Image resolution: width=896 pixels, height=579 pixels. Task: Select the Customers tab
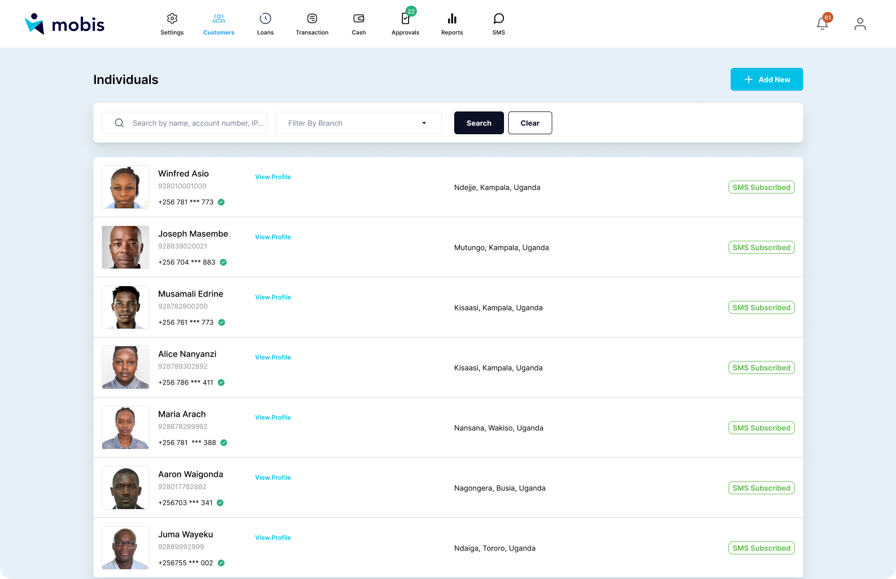218,24
